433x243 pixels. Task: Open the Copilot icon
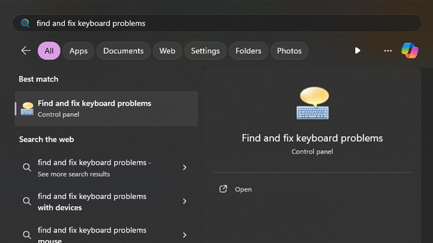point(409,51)
